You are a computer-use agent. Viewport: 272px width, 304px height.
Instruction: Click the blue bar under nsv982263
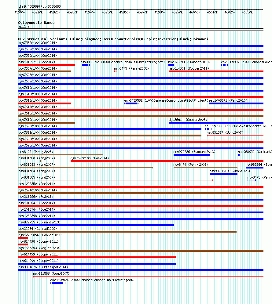tap(223, 174)
